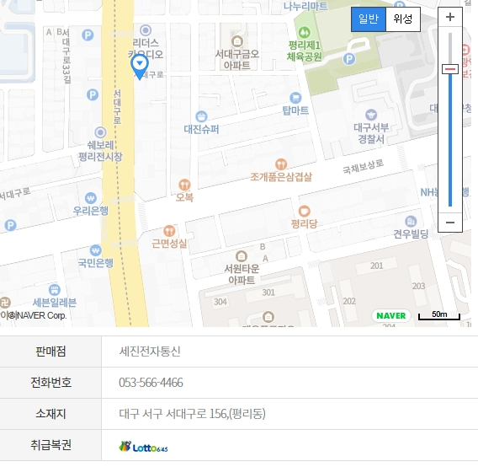478x467 pixels.
Task: Switch map to 일반 view
Action: [369, 19]
